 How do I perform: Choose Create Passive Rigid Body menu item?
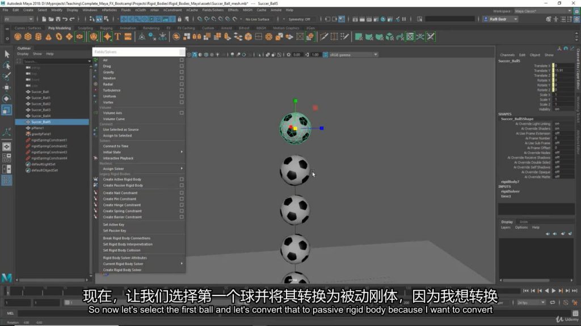click(x=123, y=185)
